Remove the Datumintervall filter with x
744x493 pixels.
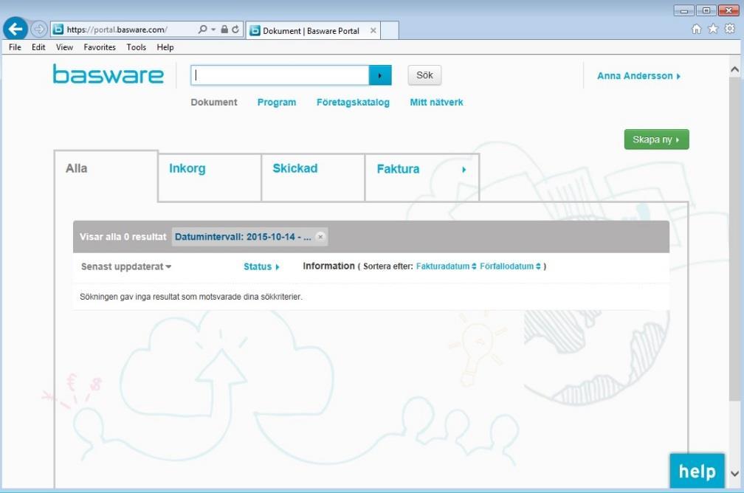click(x=320, y=237)
